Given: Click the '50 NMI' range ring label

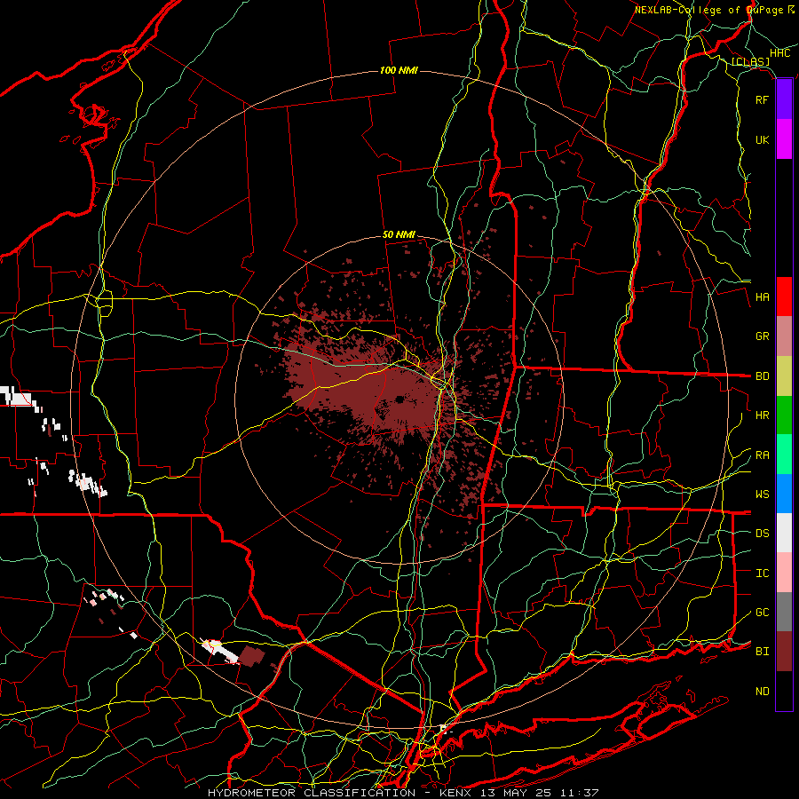Looking at the screenshot, I should [399, 235].
